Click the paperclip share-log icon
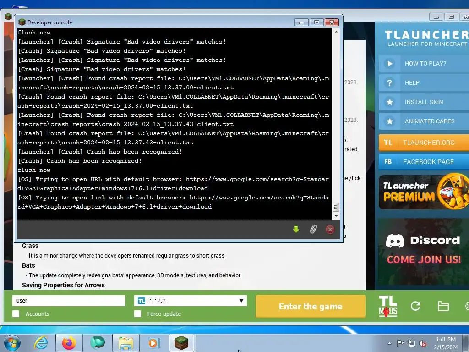Image resolution: width=469 pixels, height=352 pixels. pos(313,230)
